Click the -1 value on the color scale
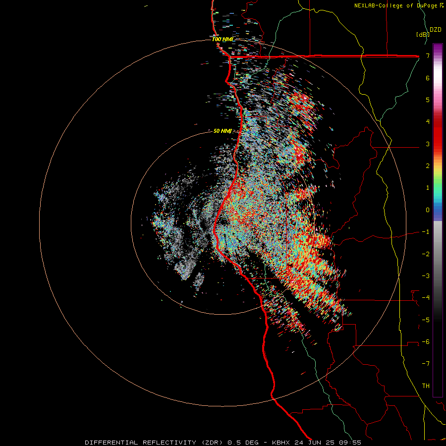Image resolution: width=446 pixels, height=446 pixels. pyautogui.click(x=426, y=232)
